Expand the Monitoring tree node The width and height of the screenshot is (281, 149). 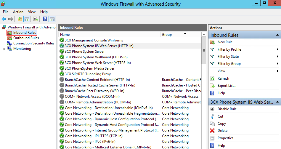click(x=4, y=49)
